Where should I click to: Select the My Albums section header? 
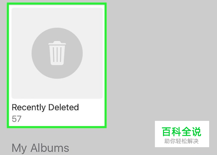click(x=40, y=148)
